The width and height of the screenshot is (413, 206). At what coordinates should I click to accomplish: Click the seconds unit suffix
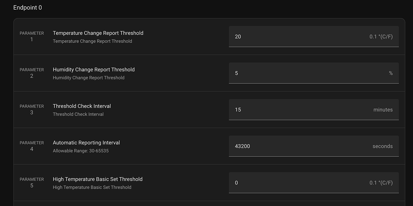pyautogui.click(x=382, y=146)
